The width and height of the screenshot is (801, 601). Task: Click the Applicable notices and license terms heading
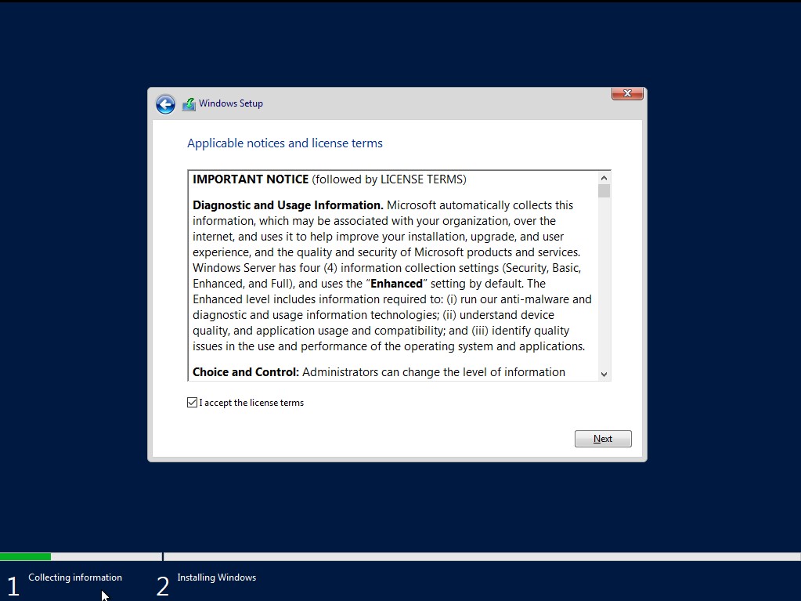(284, 143)
